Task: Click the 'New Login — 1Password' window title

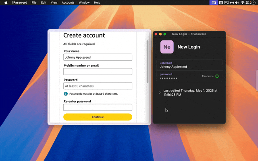Action: [x=189, y=34]
